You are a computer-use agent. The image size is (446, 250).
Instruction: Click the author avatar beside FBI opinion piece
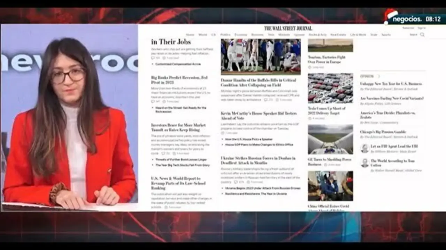tap(364, 148)
